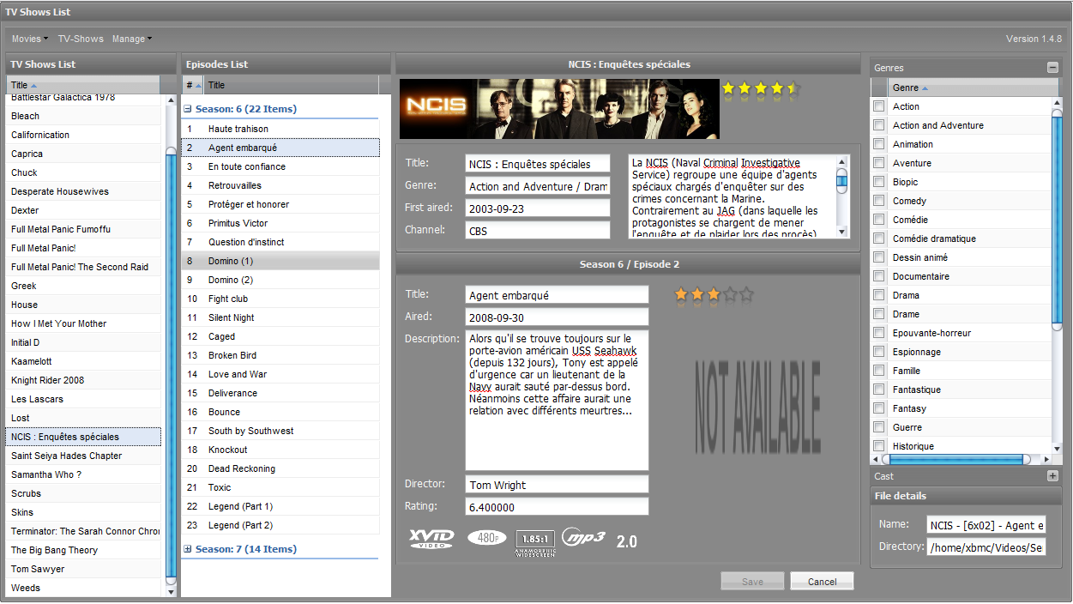Edit the show Title field
The height and width of the screenshot is (604, 1073).
point(538,163)
